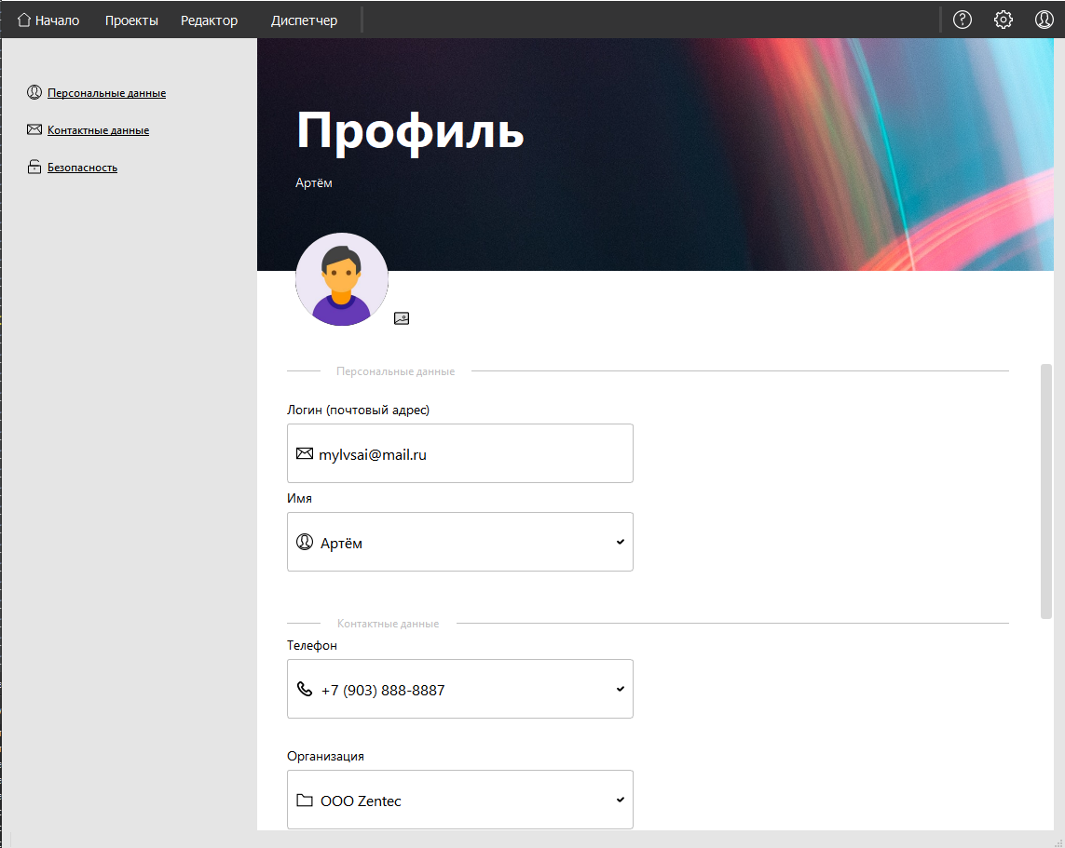Open the Безопасность link in the sidebar
The image size is (1065, 848).
click(82, 167)
